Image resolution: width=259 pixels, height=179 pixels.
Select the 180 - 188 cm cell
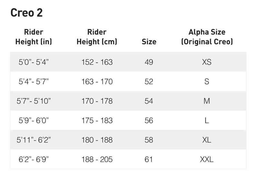(97, 140)
